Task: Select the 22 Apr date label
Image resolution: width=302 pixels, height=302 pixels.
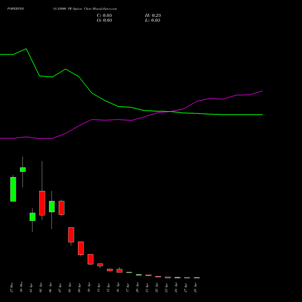Action: coord(156,288)
